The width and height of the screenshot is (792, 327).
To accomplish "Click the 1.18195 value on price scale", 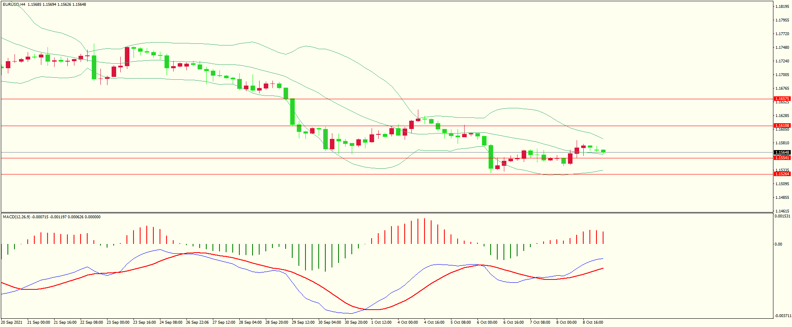I will click(782, 7).
